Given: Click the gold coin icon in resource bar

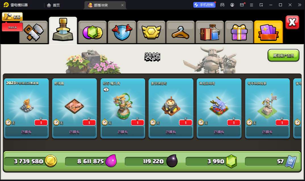Looking at the screenshot, I should click(51, 161).
